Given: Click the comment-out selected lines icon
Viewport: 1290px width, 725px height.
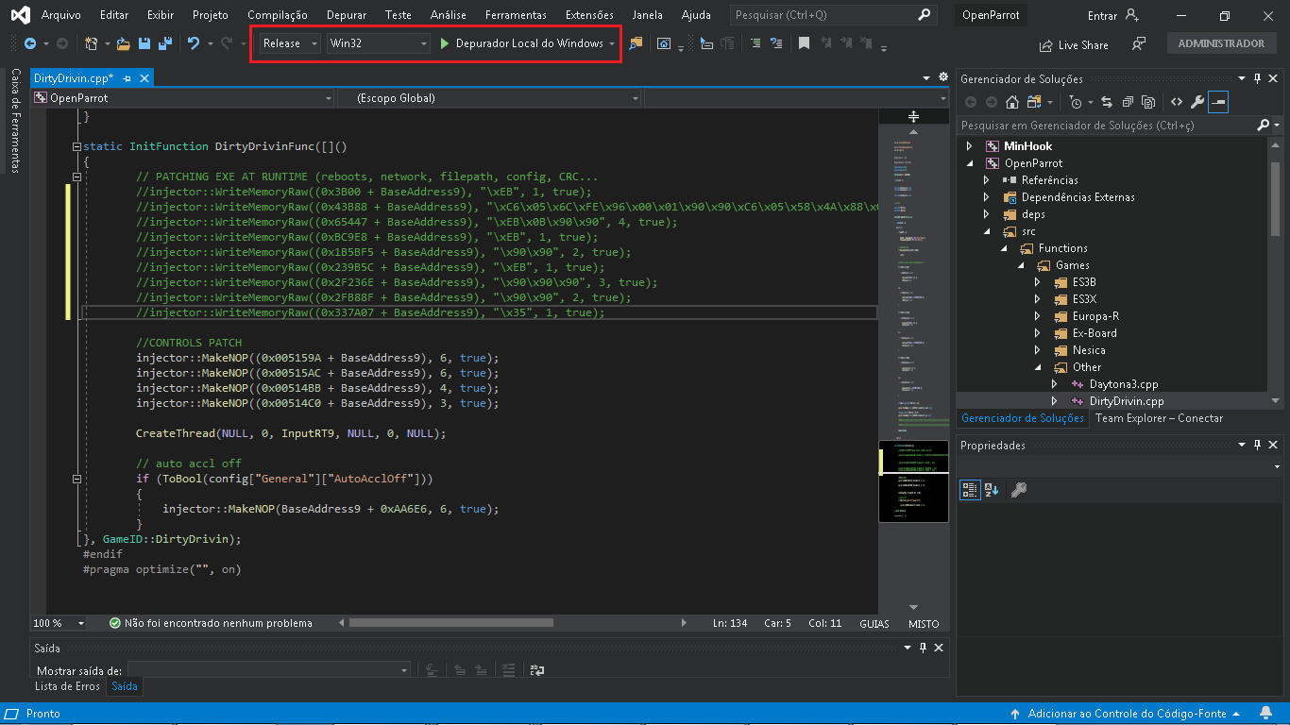Looking at the screenshot, I should coord(755,43).
